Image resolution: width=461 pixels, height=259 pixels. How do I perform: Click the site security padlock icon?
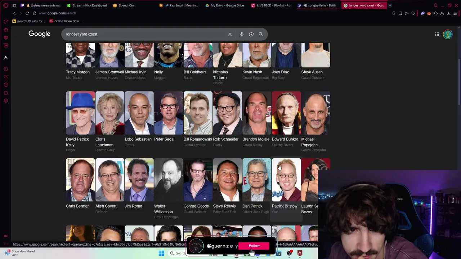pyautogui.click(x=35, y=13)
